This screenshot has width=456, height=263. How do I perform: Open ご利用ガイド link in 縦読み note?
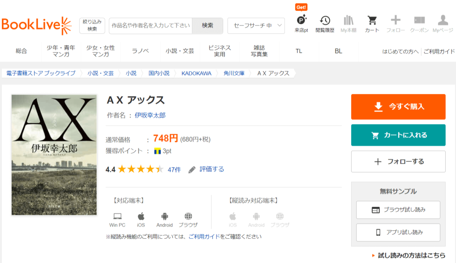(204, 237)
